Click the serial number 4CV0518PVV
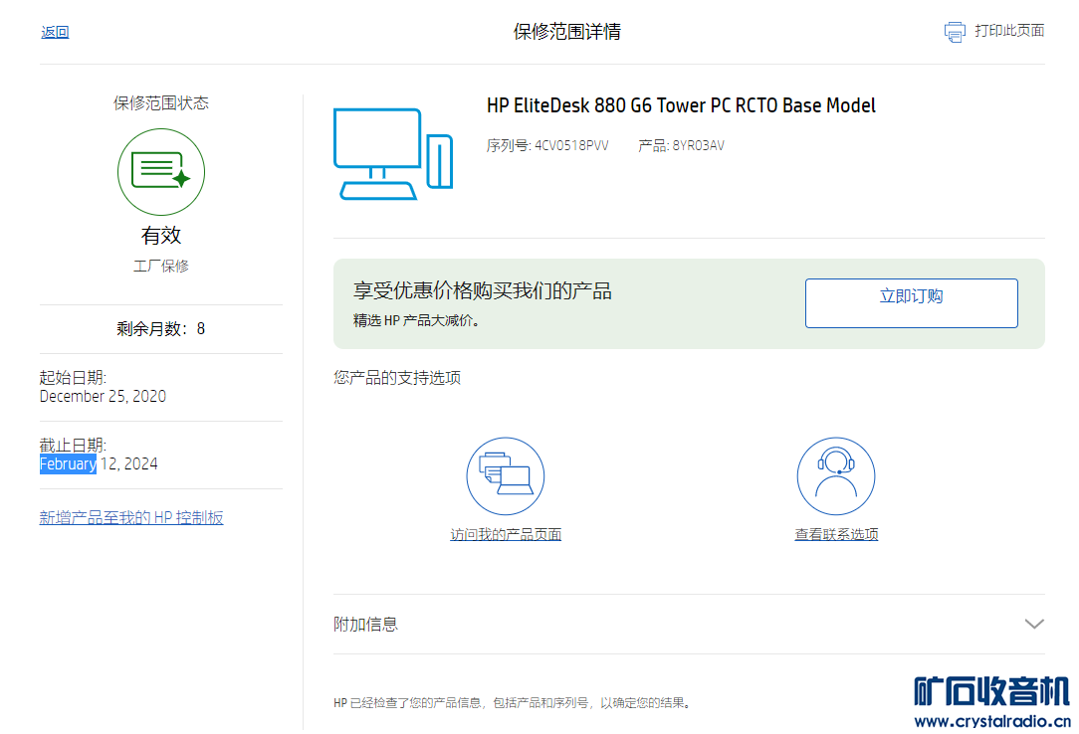This screenshot has height=734, width=1079. 571,145
